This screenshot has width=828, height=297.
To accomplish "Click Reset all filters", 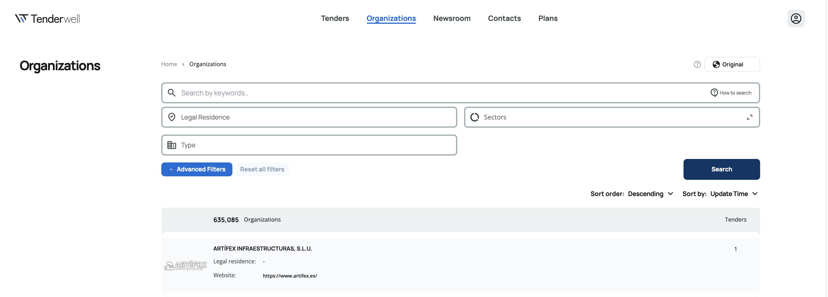I will (262, 169).
